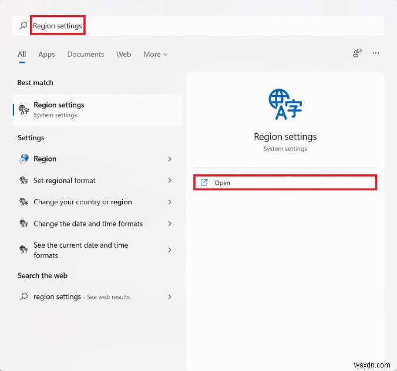Click the Region settings best match icon
The image size is (397, 371).
click(24, 110)
